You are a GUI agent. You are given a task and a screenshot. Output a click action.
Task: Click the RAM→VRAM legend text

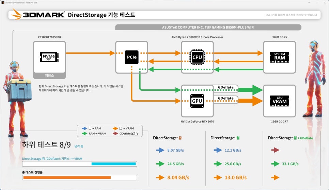[x=97, y=134]
